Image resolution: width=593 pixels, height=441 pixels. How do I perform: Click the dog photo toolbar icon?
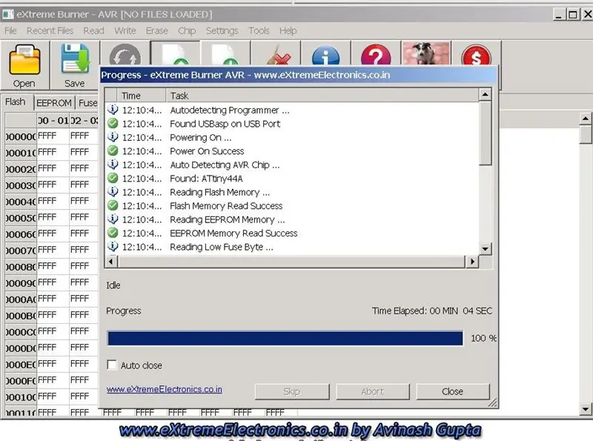point(425,53)
